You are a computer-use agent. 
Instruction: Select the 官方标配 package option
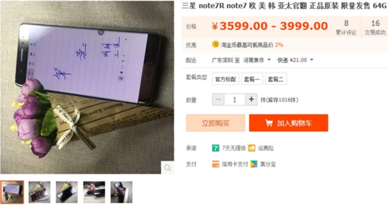[226, 79]
